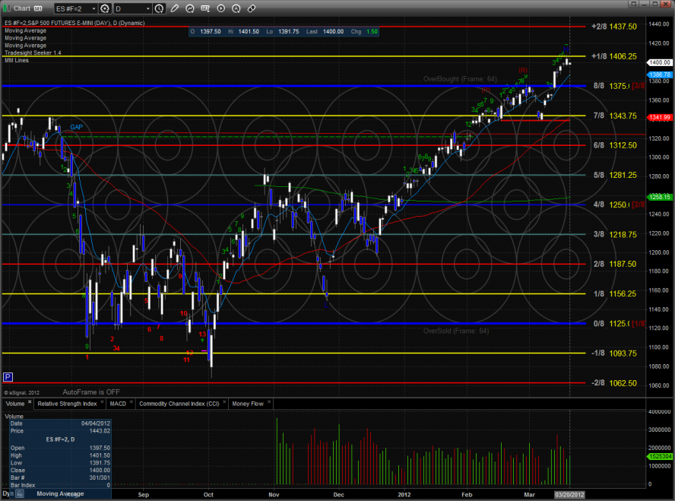The image size is (675, 501).
Task: Click the 7/8 1343.75 level label
Action: pyautogui.click(x=615, y=116)
